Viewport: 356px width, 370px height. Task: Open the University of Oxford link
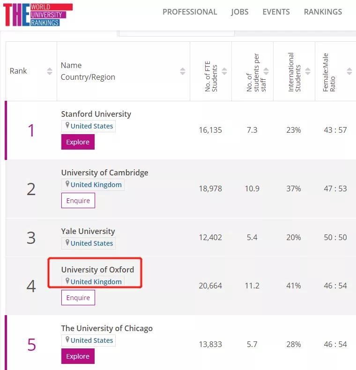tap(97, 270)
